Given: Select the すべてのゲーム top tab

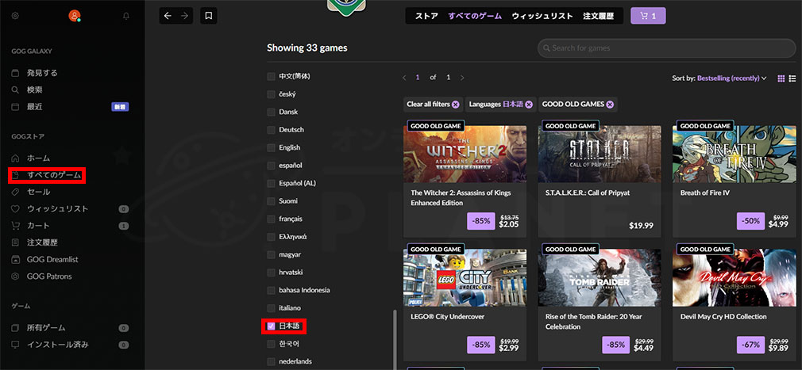Looking at the screenshot, I should click(475, 16).
